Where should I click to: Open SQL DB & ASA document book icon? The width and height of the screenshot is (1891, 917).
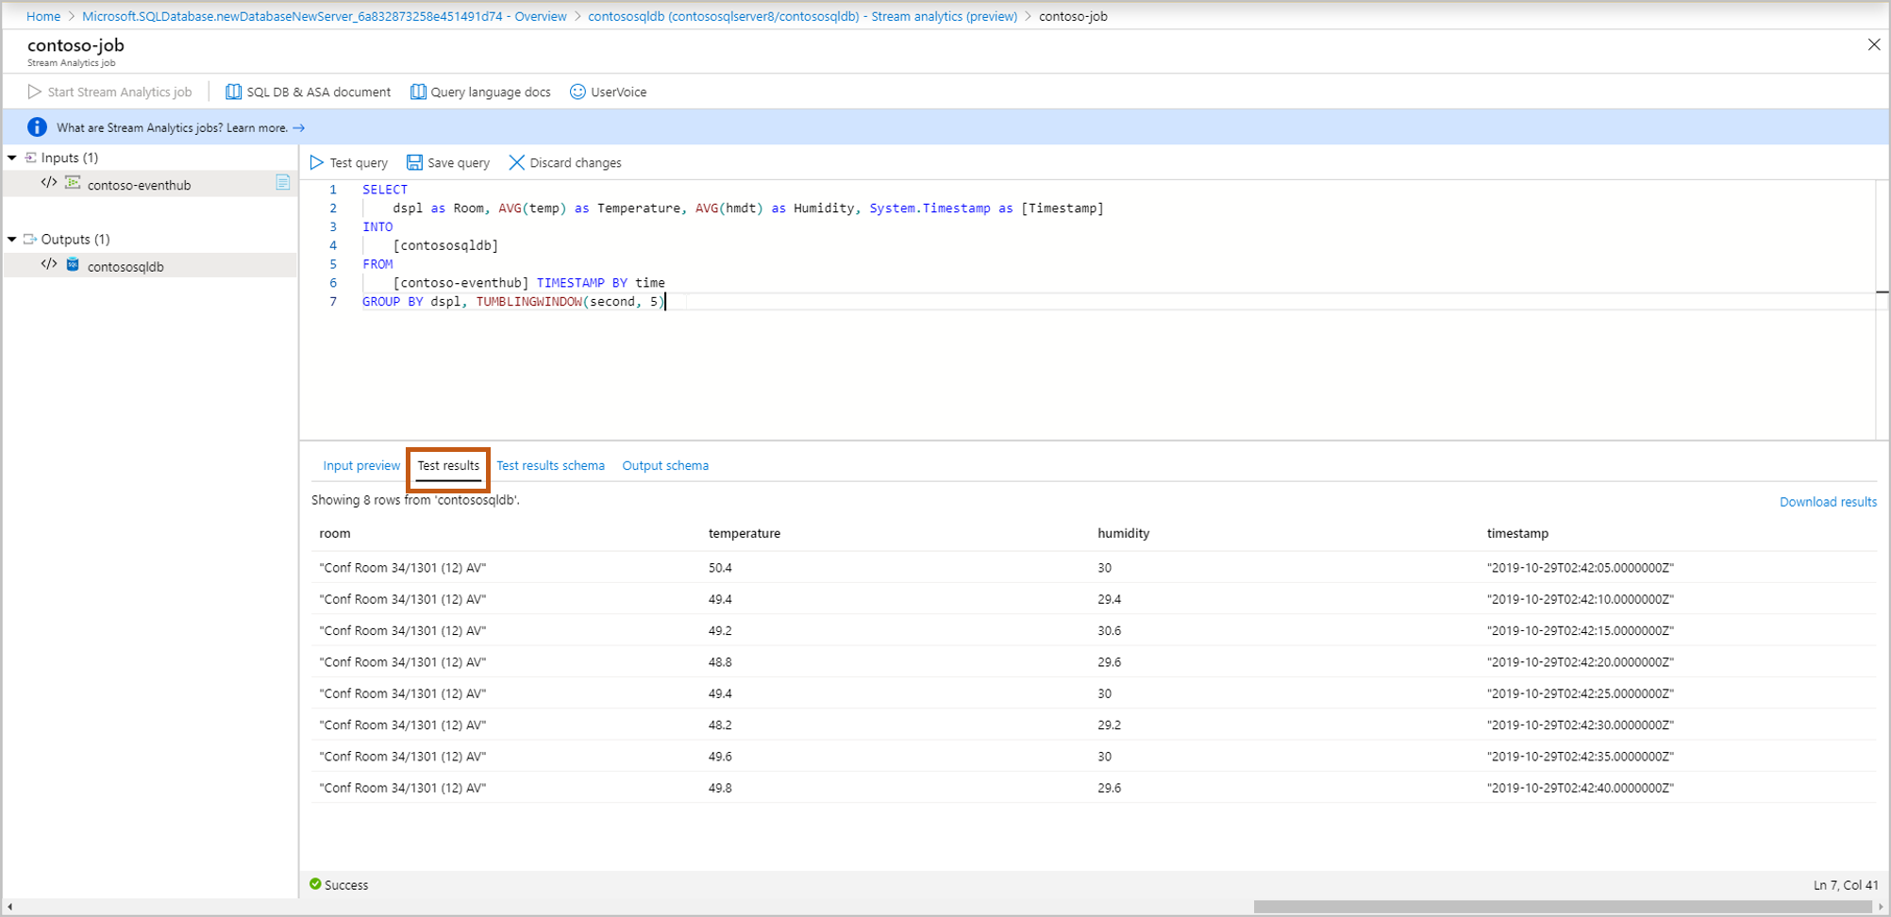click(x=233, y=92)
